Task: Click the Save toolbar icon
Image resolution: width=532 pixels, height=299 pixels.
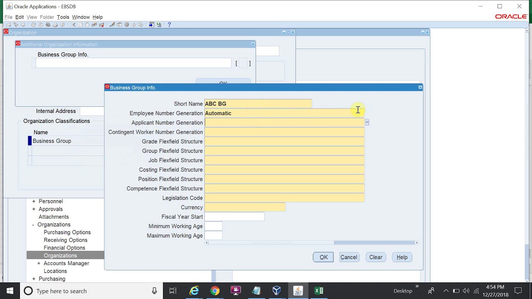Action: pos(34,25)
